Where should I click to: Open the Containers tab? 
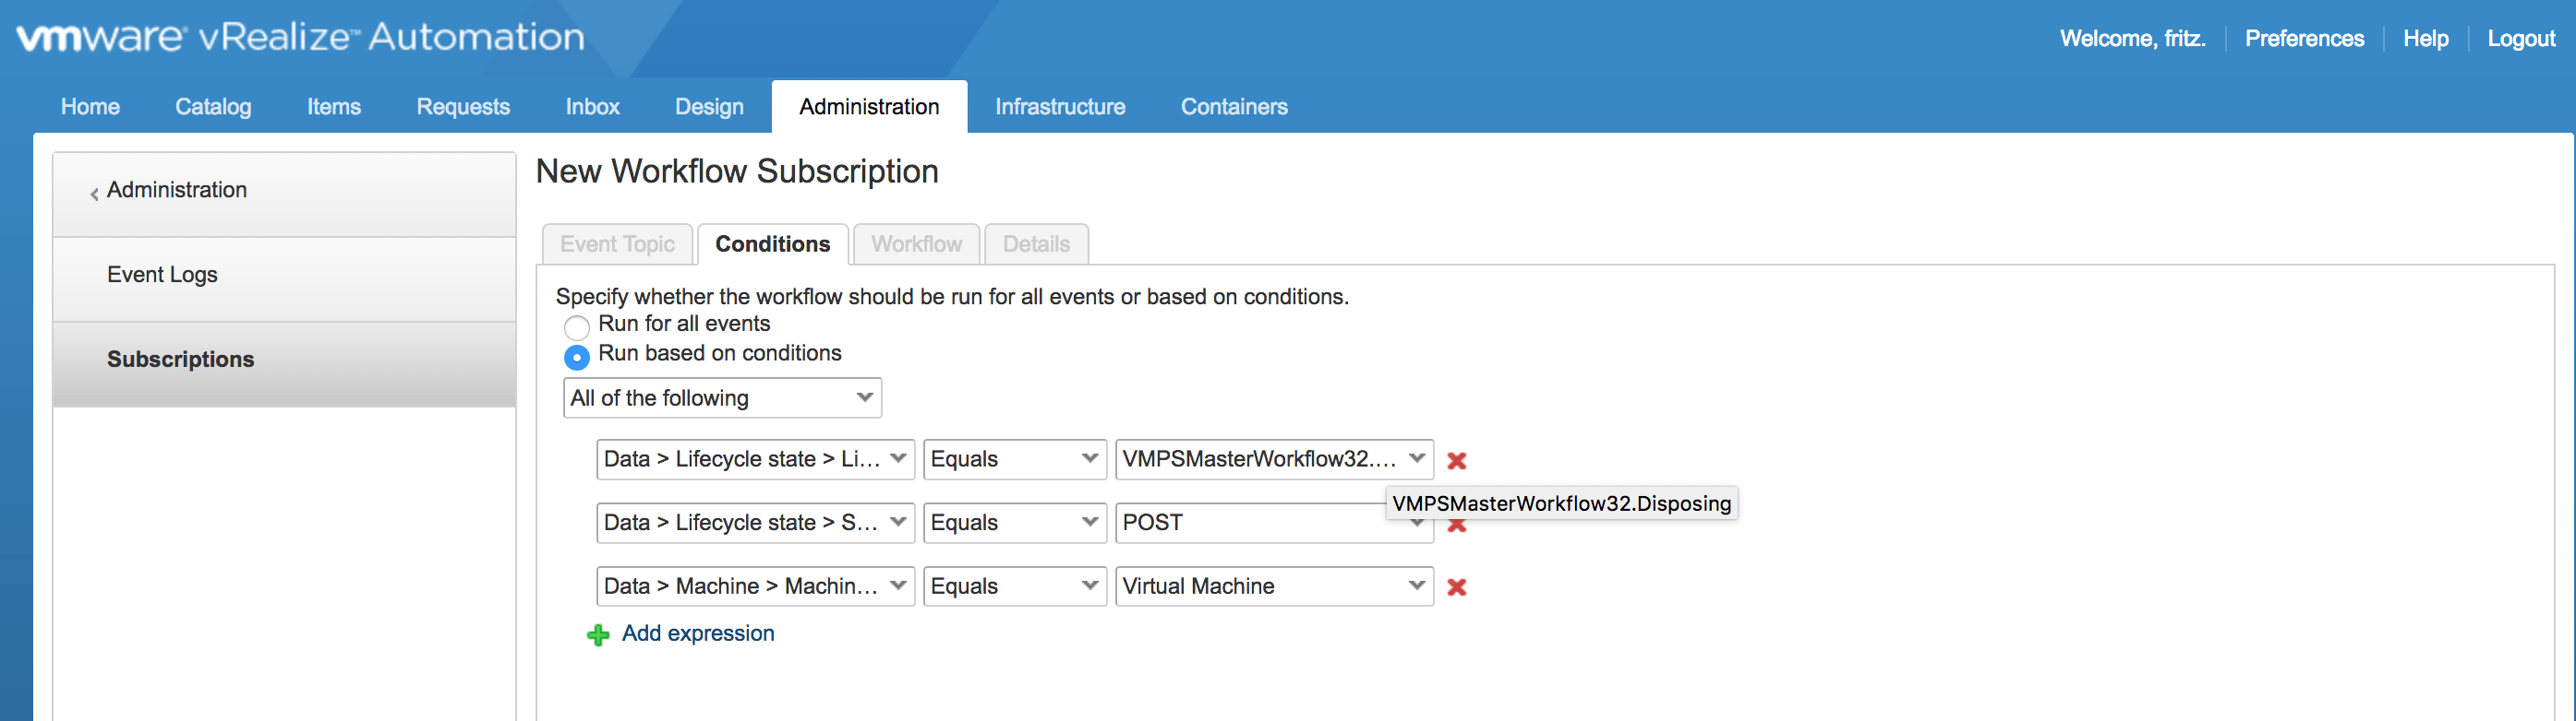[x=1234, y=107]
